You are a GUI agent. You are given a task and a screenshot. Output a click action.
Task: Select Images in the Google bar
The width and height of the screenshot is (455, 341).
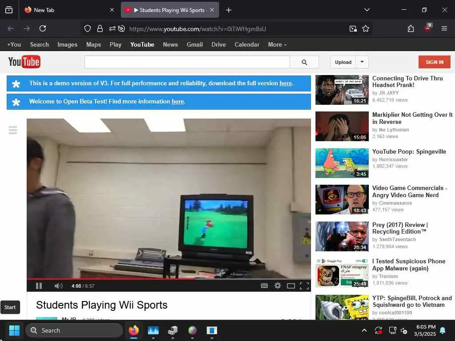(68, 45)
